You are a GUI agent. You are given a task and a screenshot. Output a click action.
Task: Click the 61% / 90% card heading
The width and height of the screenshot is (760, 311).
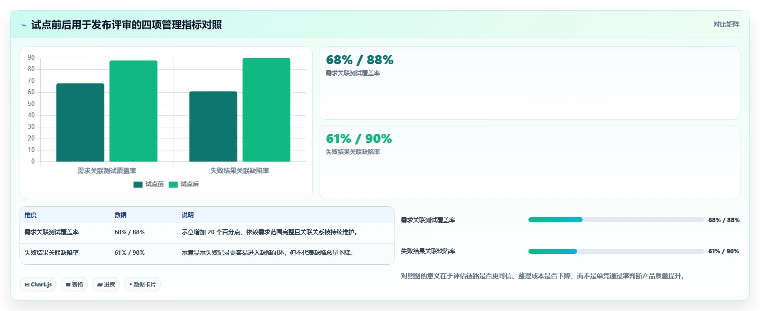pyautogui.click(x=359, y=138)
